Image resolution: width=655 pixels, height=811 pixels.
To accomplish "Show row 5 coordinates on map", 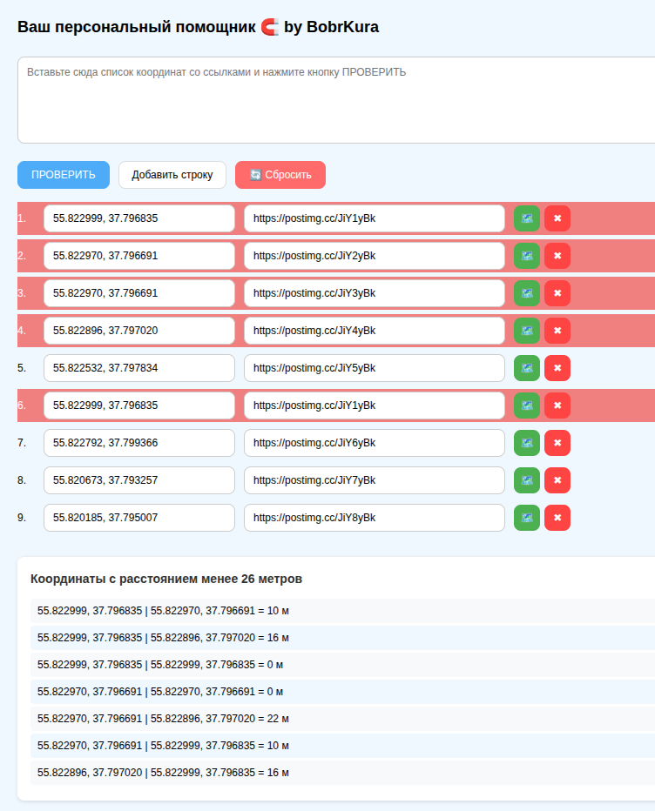I will [527, 368].
